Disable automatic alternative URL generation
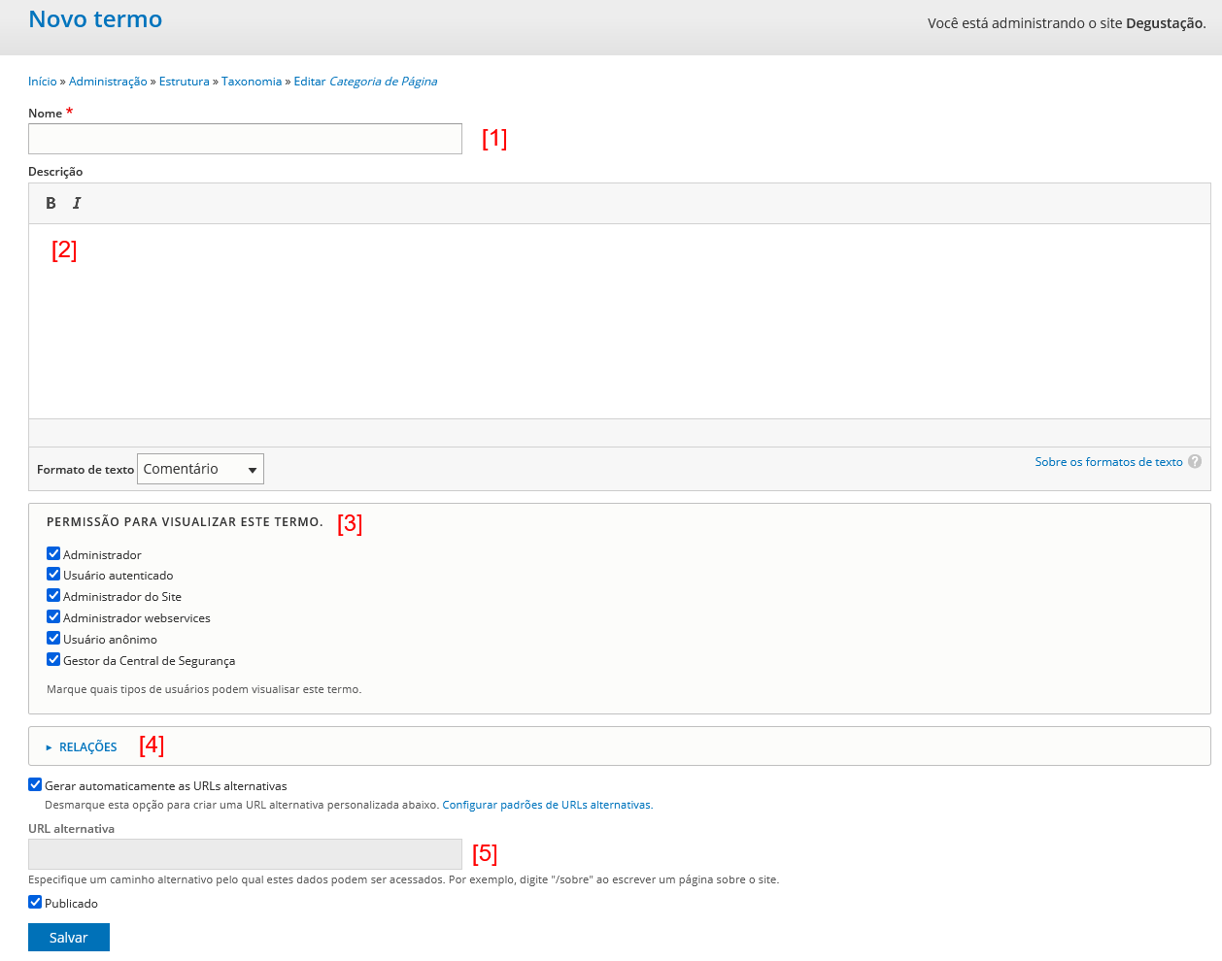 coord(35,785)
